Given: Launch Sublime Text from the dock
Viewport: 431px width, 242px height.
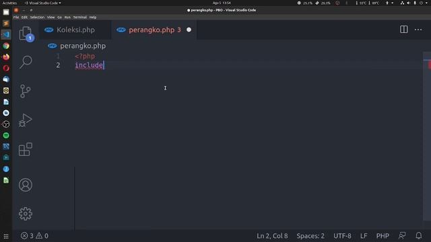Looking at the screenshot, I should [6, 24].
